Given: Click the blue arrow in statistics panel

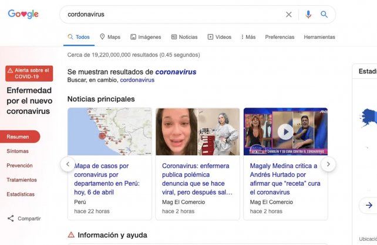Looking at the screenshot, I should 369,205.
